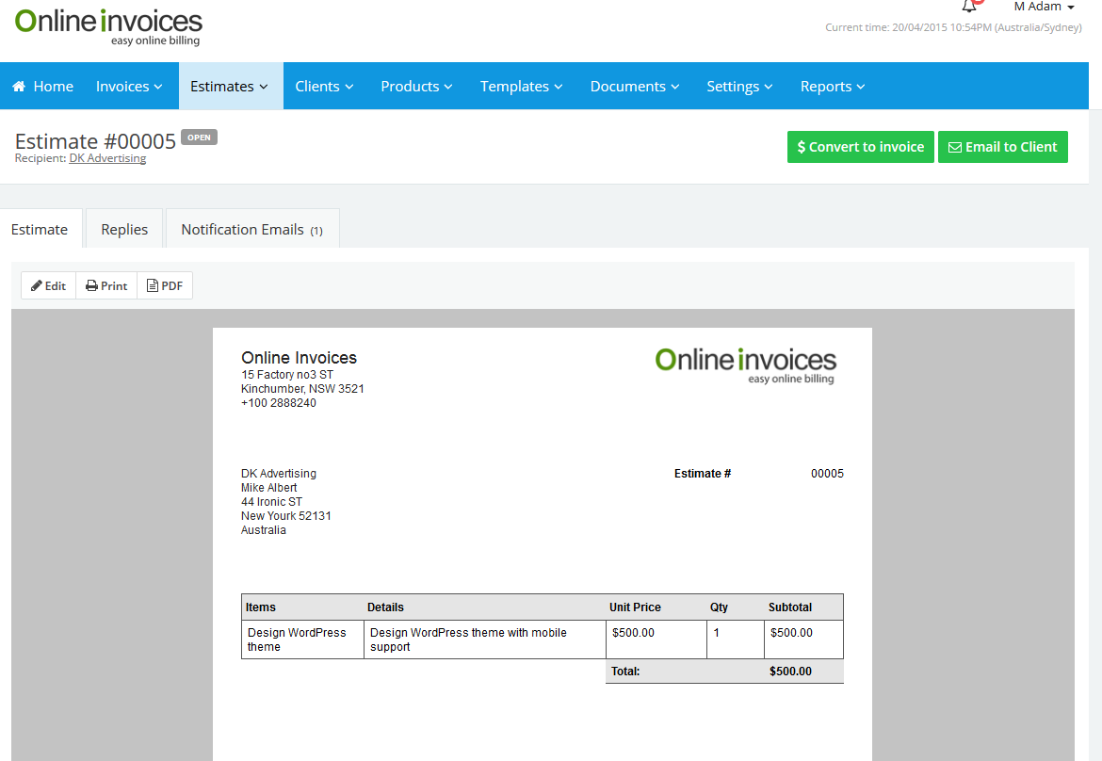Screen dimensions: 1102x761
Task: Click the pencil Edit button
Action: pyautogui.click(x=49, y=285)
